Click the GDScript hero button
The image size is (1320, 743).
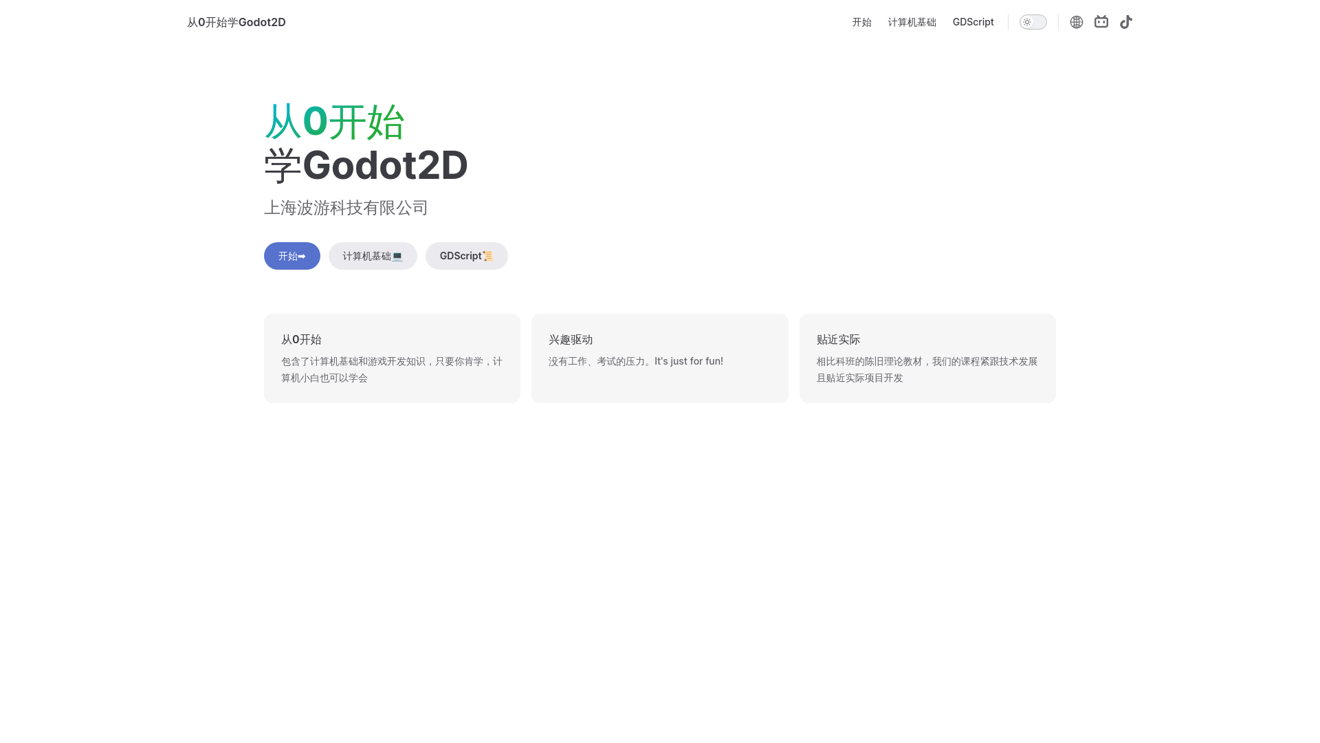click(x=467, y=256)
